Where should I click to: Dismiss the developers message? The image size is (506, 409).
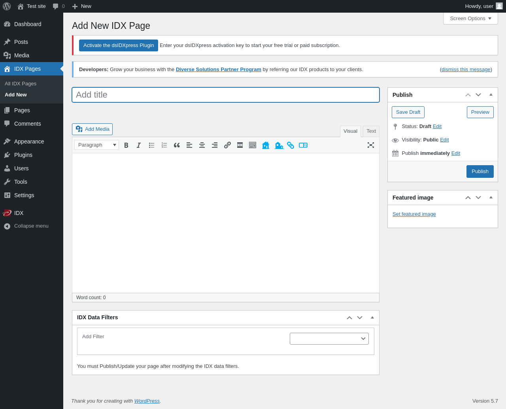pos(466,70)
